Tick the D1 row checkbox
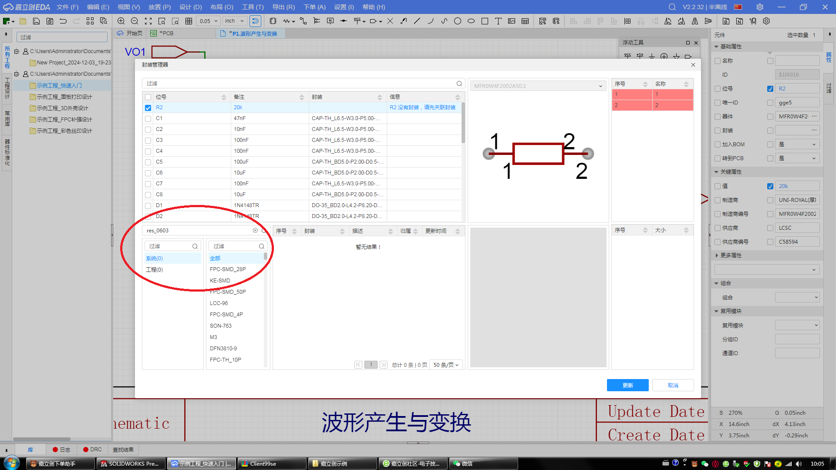Image resolution: width=836 pixels, height=470 pixels. click(x=148, y=205)
